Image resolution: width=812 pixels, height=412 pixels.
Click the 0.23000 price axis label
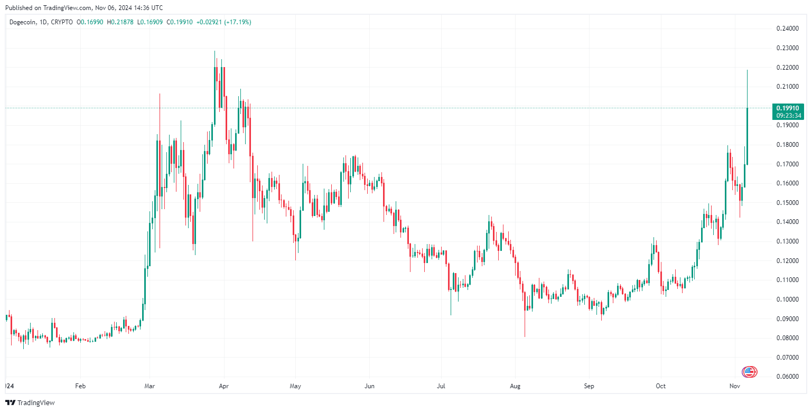[x=788, y=48]
